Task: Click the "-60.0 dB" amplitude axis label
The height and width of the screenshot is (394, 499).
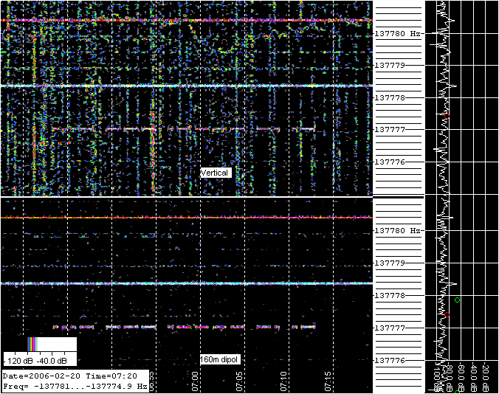Action: point(462,377)
